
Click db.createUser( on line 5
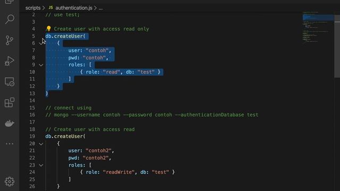[x=65, y=36]
